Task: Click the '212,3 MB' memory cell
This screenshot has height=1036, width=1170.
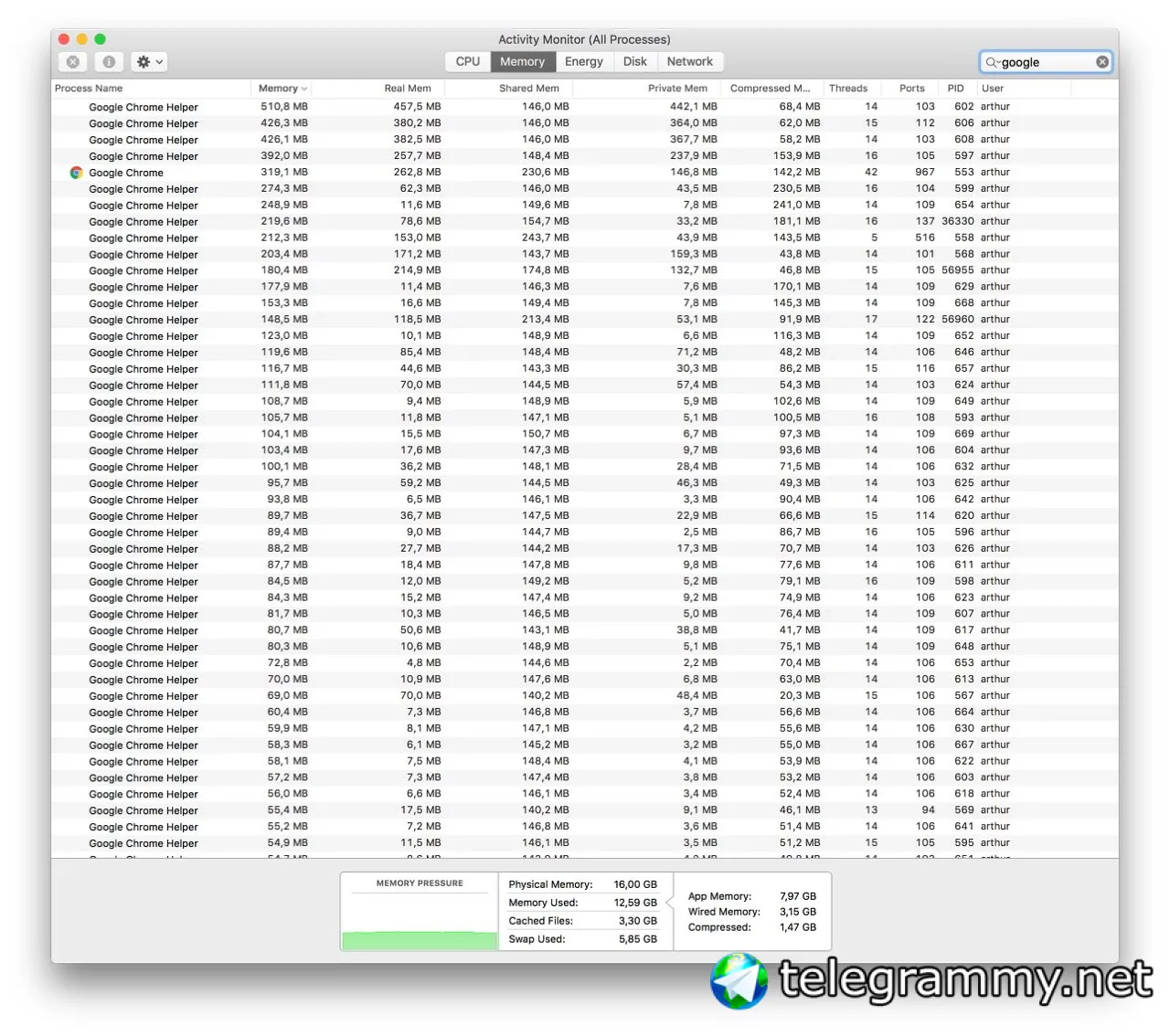Action: point(284,238)
